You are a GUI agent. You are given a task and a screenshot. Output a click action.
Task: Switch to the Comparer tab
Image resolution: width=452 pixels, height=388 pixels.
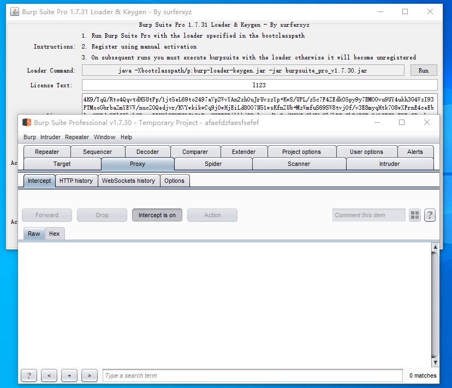(x=195, y=152)
